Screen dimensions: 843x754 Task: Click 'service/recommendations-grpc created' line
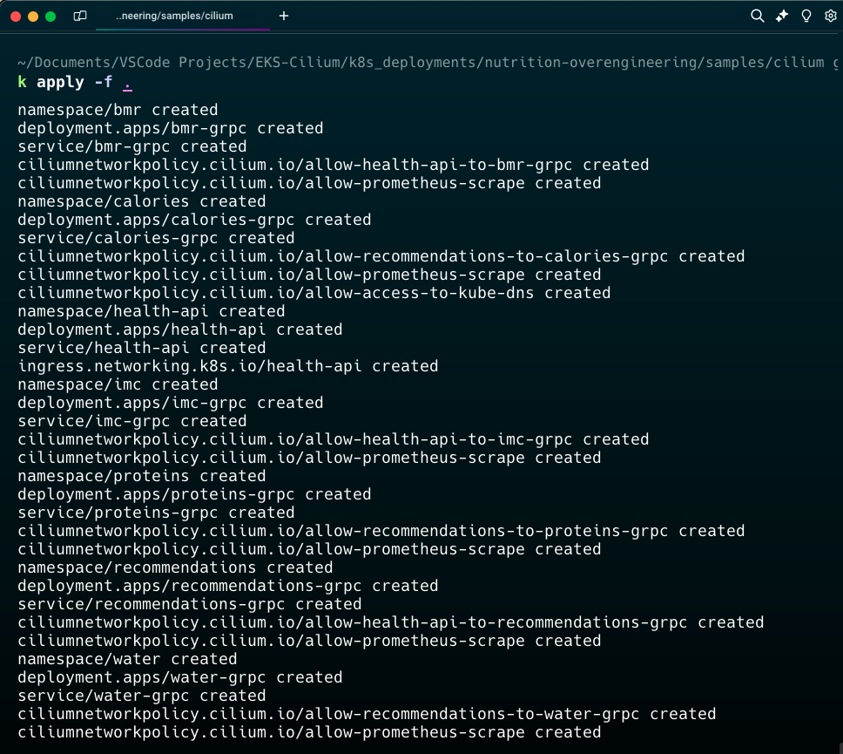190,604
